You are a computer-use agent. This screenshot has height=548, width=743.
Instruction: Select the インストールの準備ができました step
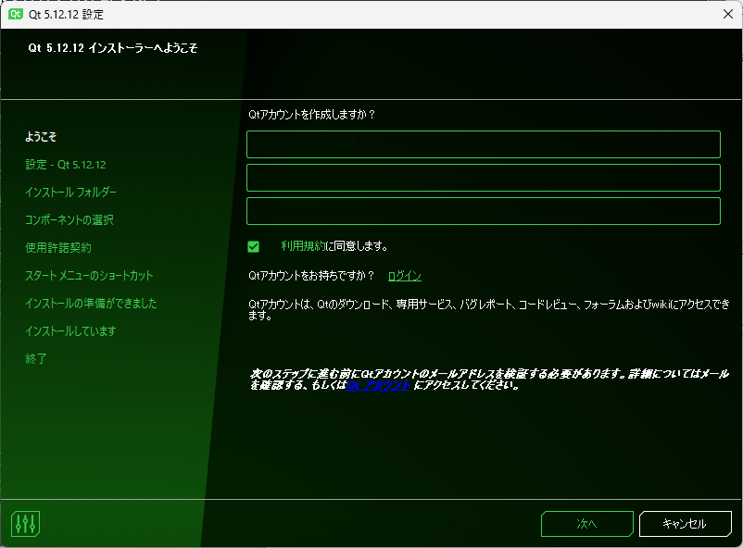(x=91, y=303)
